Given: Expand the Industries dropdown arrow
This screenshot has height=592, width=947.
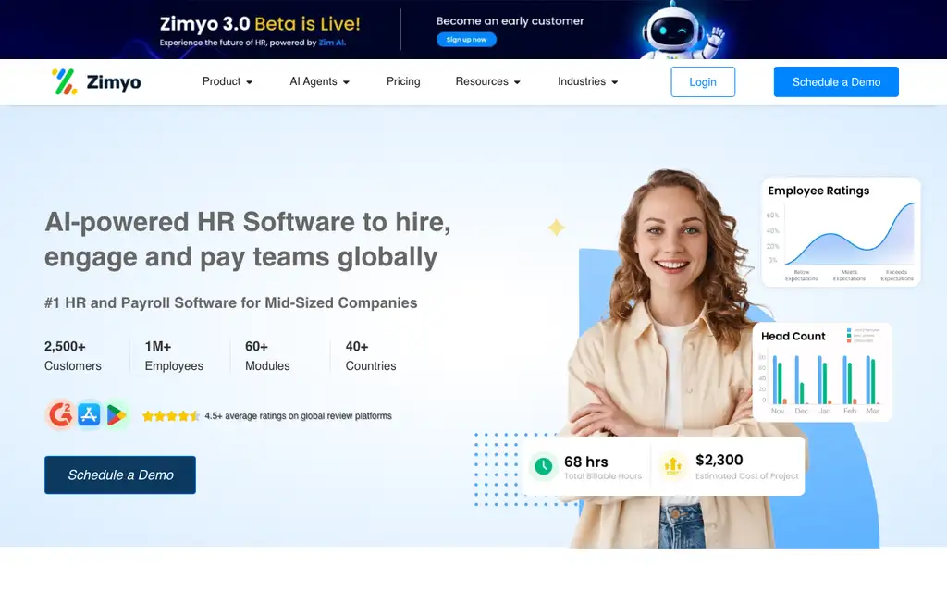Looking at the screenshot, I should [x=615, y=82].
